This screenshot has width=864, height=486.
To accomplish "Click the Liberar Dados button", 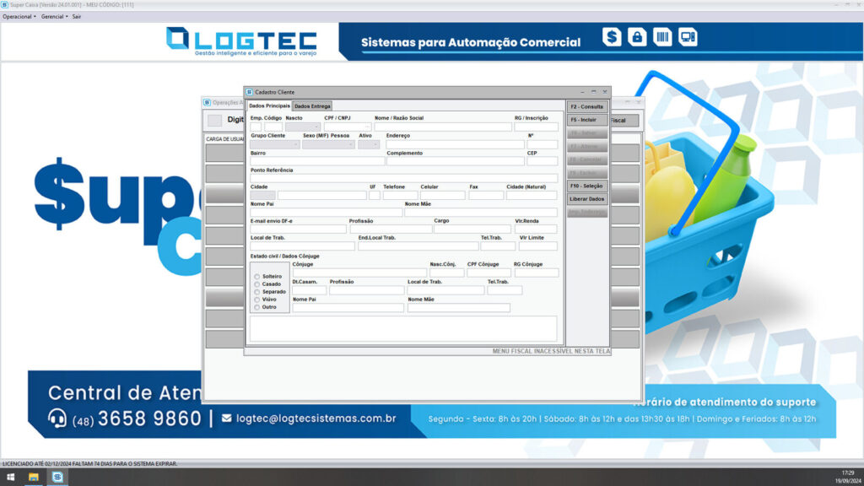I will [587, 199].
